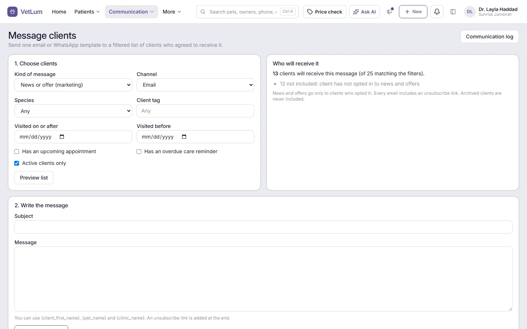Viewport: 527px width, 329px height.
Task: Click the VetLum paw logo icon
Action: pos(12,12)
